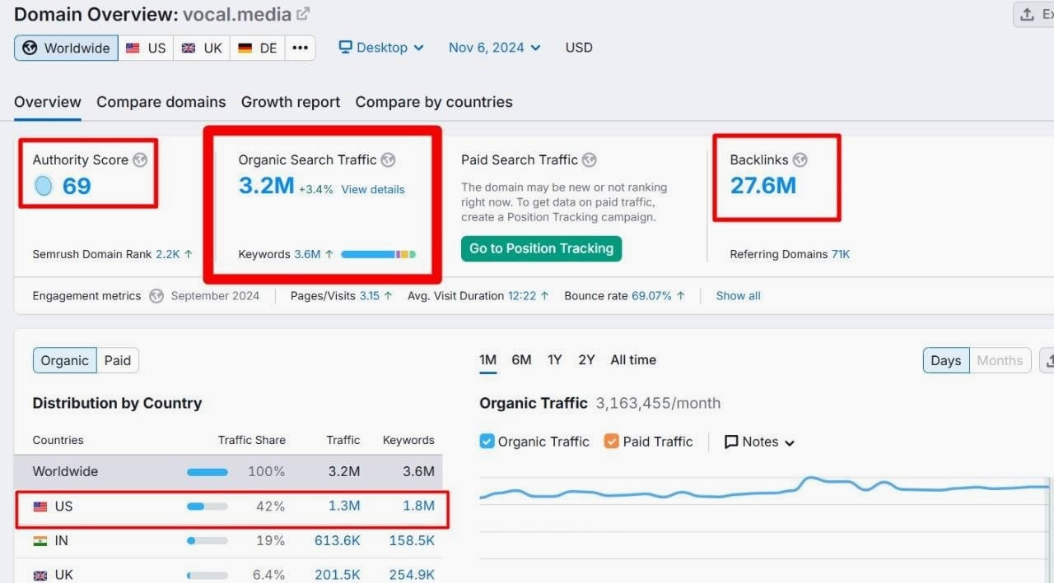
Task: Select 6M time range
Action: [521, 360]
